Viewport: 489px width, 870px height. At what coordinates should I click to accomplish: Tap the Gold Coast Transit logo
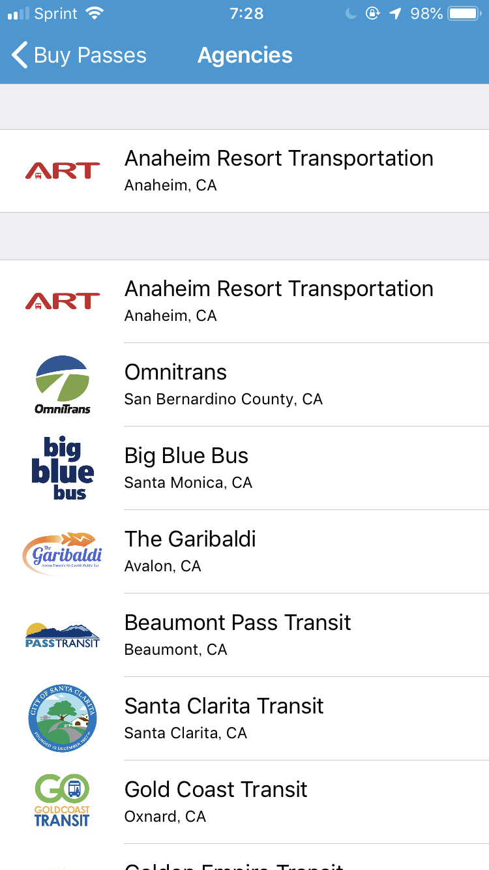63,801
